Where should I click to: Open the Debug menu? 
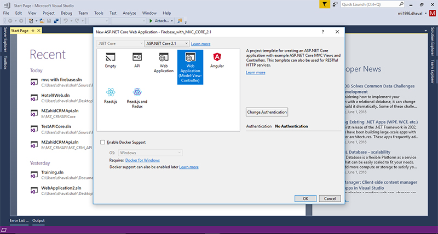point(66,12)
